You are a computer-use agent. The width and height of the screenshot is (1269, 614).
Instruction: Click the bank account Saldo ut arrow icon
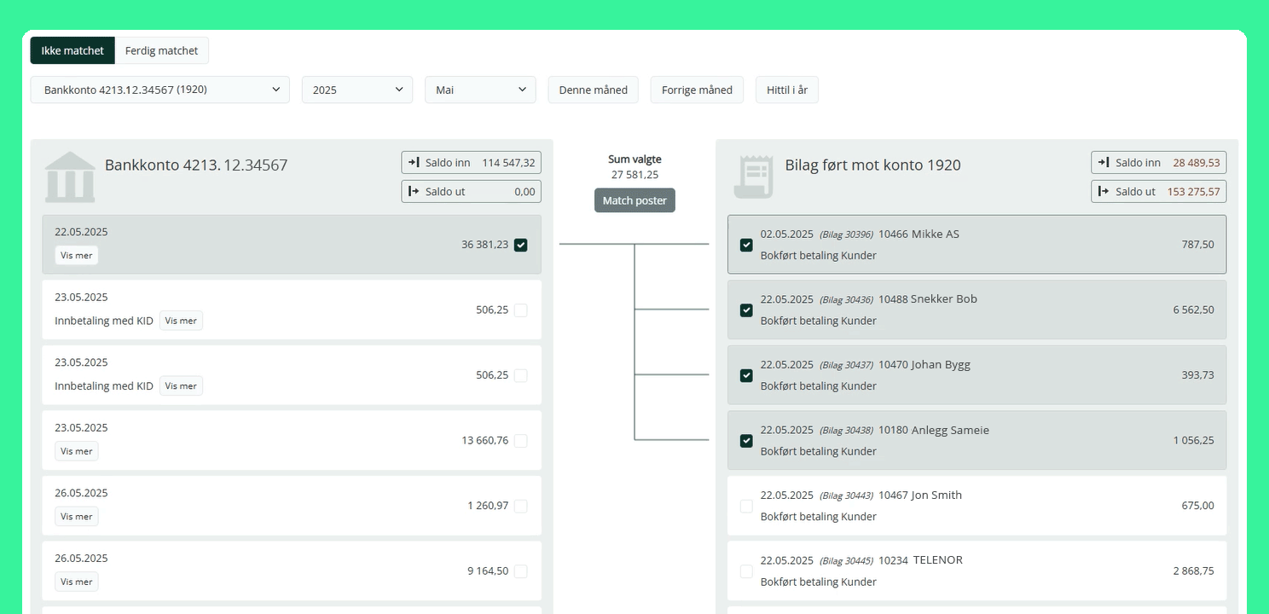click(414, 191)
